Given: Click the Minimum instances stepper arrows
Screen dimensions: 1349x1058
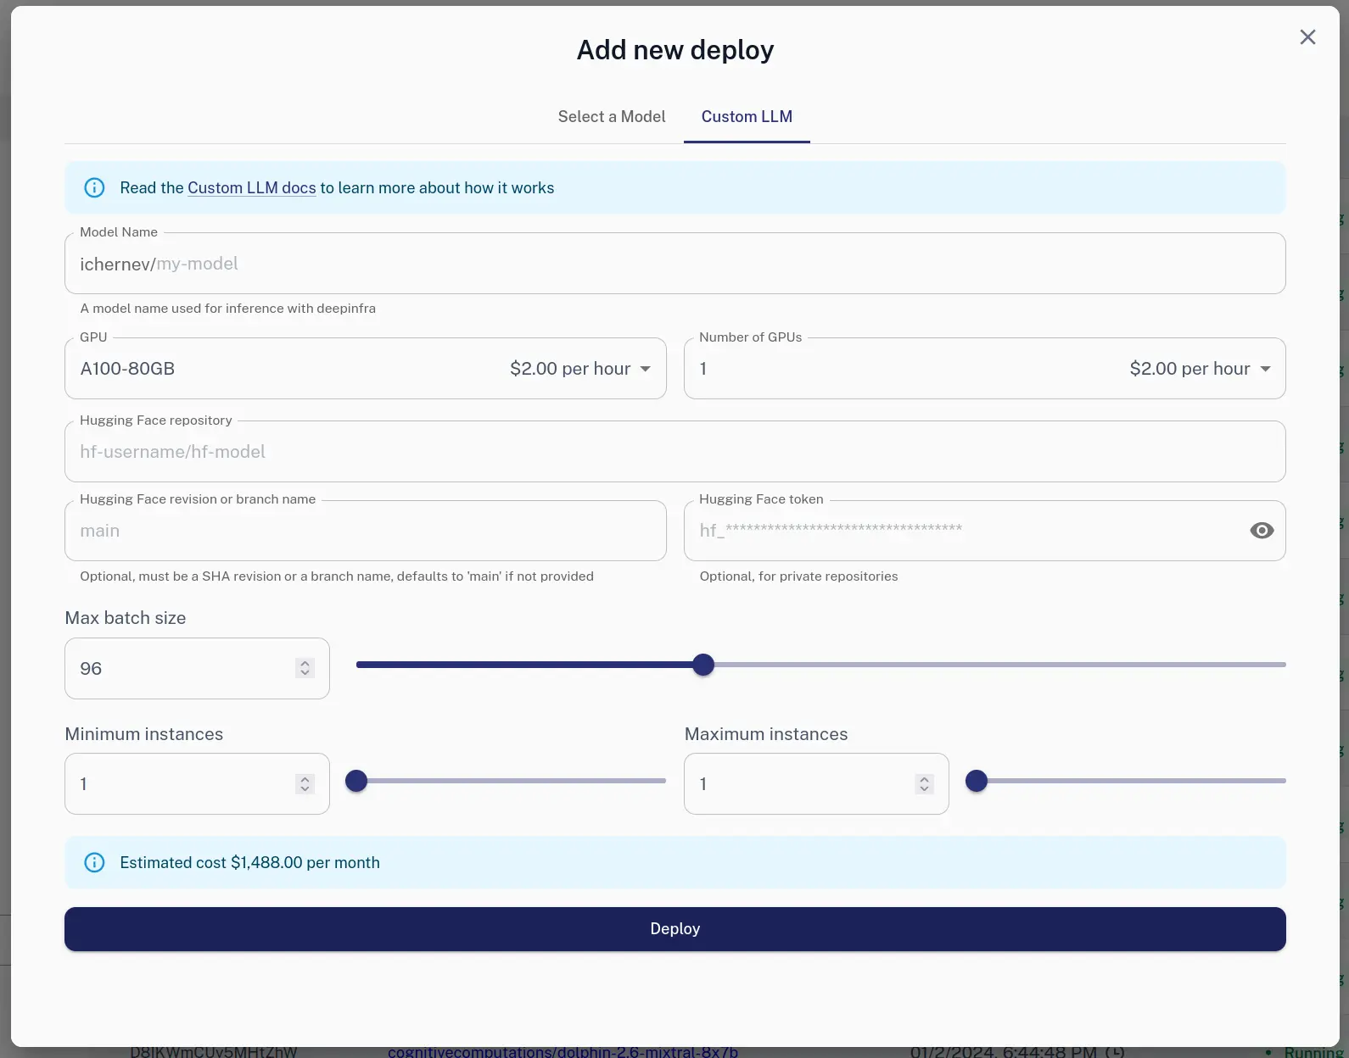Looking at the screenshot, I should click(x=305, y=784).
